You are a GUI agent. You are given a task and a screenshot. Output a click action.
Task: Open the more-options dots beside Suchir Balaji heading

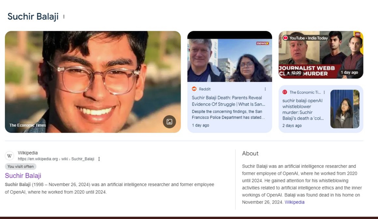coord(64,17)
